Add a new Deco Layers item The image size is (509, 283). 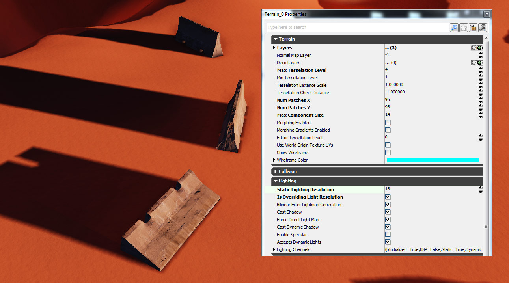click(479, 63)
